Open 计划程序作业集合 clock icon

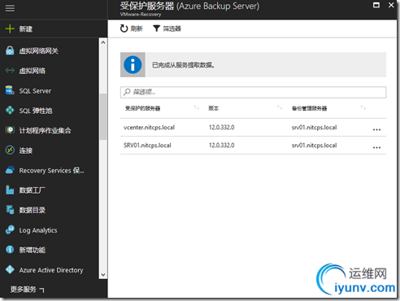tap(10, 130)
